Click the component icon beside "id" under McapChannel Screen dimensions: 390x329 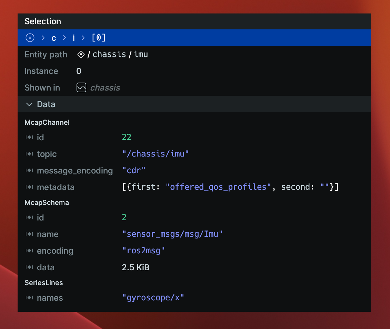(29, 137)
